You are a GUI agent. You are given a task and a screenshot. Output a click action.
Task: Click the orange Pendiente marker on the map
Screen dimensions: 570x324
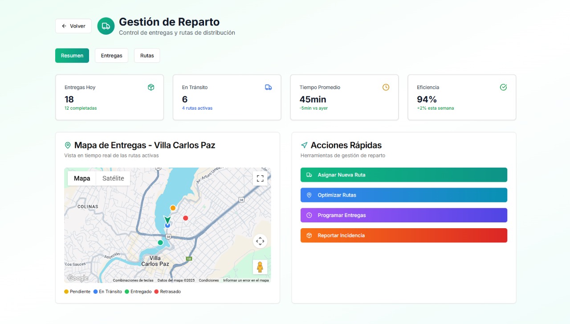click(x=173, y=208)
